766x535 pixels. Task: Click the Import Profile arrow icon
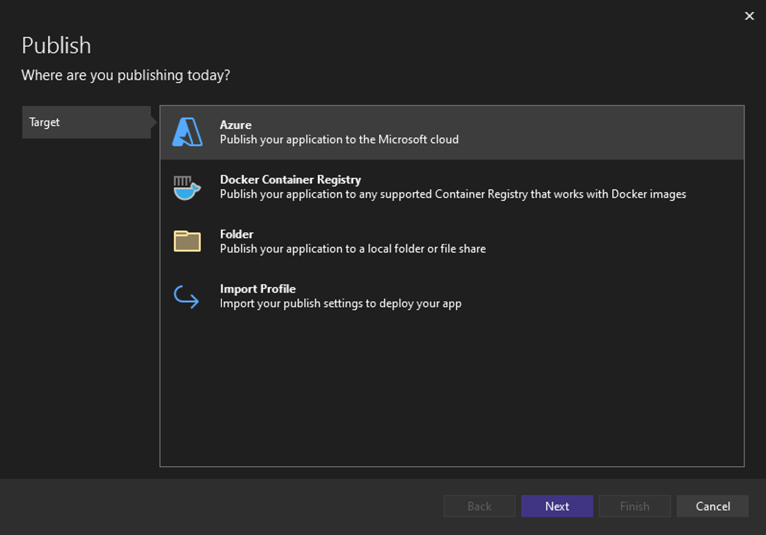[186, 297]
